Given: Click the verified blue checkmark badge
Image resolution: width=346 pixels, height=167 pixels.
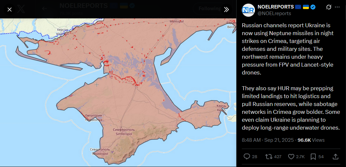Looking at the screenshot, I should [313, 7].
